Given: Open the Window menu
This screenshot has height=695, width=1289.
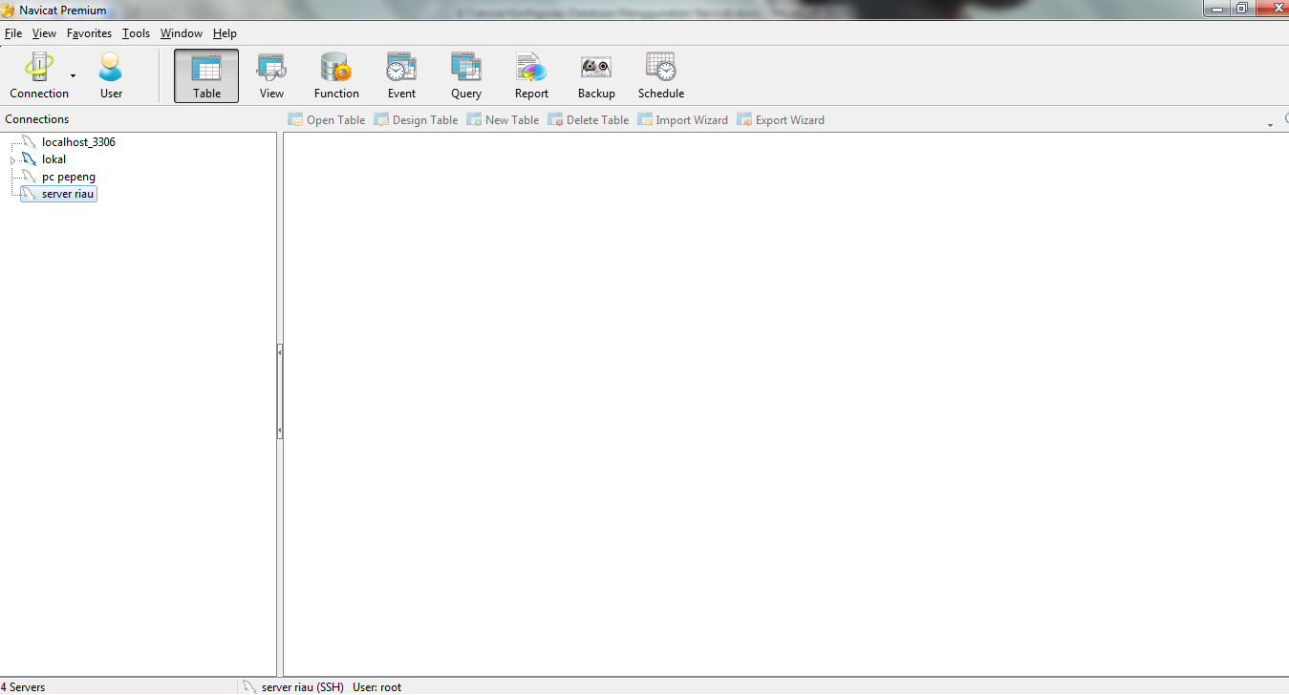Looking at the screenshot, I should [x=181, y=33].
